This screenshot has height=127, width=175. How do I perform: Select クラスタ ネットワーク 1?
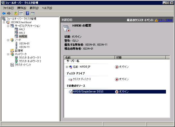[30, 58]
